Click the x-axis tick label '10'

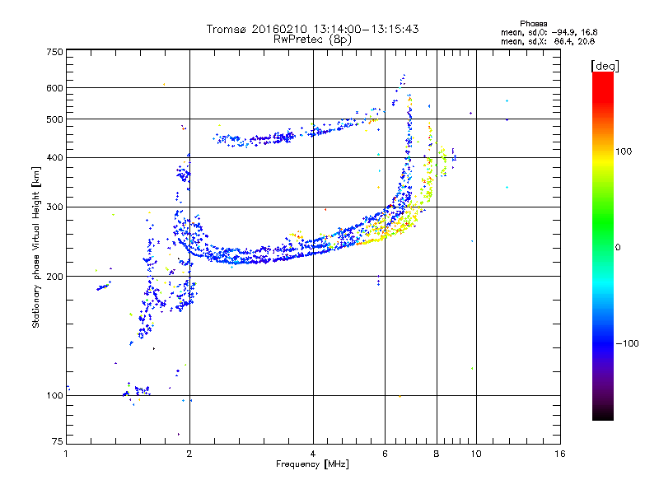click(476, 454)
